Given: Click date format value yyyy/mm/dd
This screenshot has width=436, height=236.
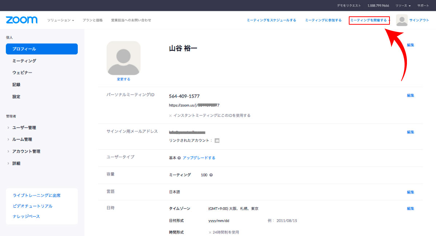Looking at the screenshot, I should (219, 221).
